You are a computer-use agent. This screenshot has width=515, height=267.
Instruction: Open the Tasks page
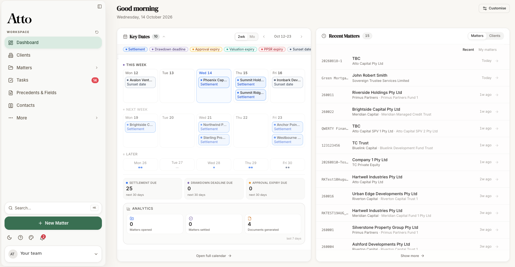[x=53, y=80]
